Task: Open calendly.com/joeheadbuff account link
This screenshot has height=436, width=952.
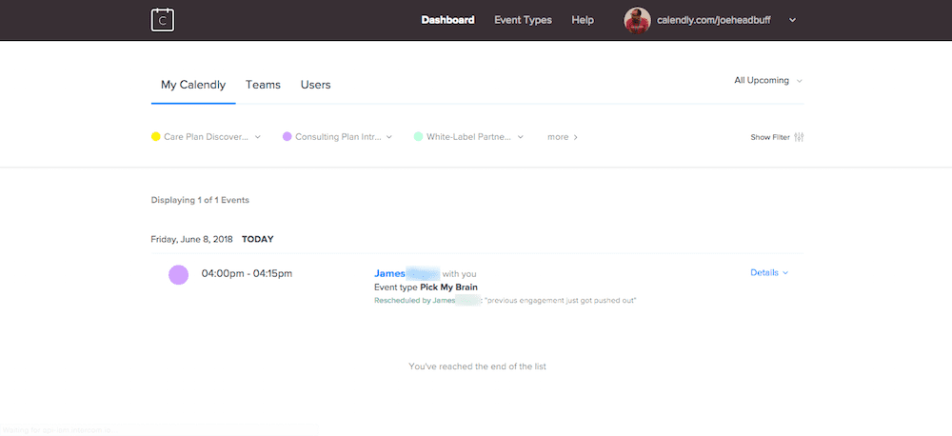Action: click(x=715, y=20)
